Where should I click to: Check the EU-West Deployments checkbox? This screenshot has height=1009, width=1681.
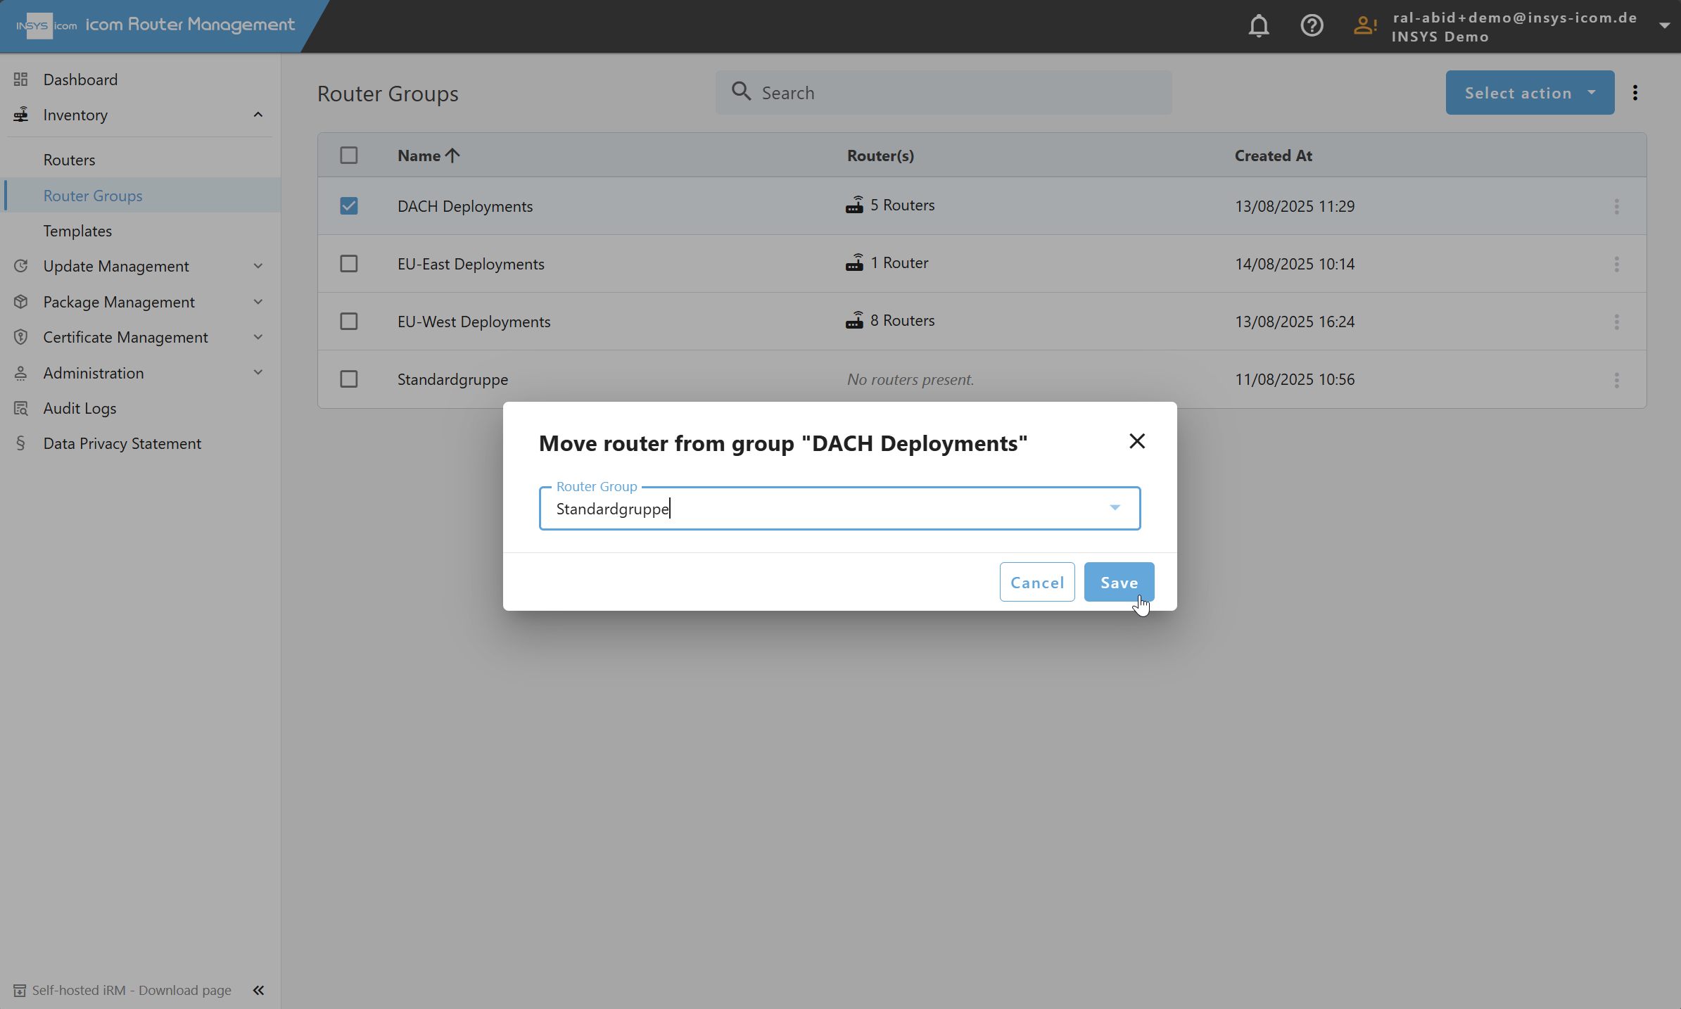[x=349, y=321]
